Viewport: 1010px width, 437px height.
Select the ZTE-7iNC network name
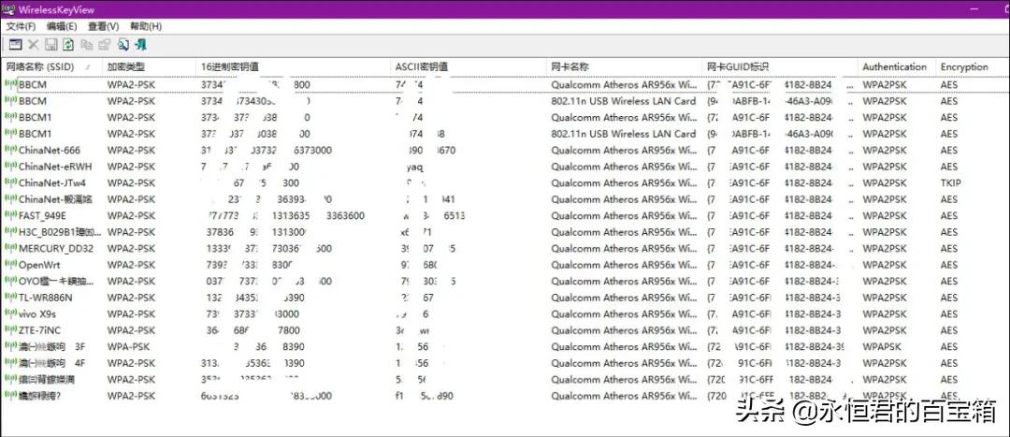39,330
